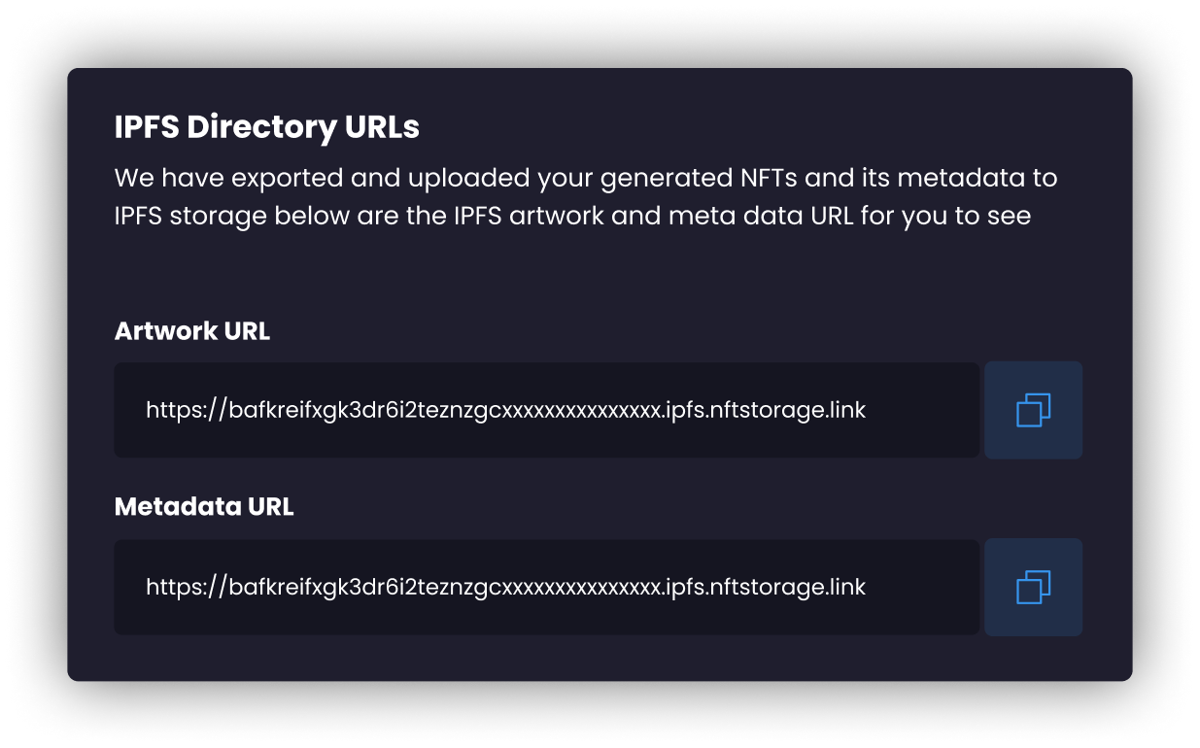Select the 'Artwork URL' label
The image size is (1200, 748).
pos(192,331)
